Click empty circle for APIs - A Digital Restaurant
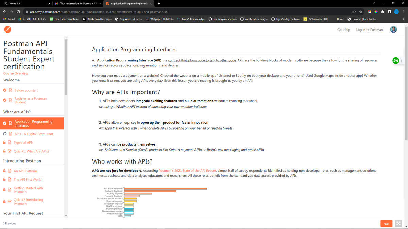The width and height of the screenshot is (408, 229). pyautogui.click(x=5, y=134)
